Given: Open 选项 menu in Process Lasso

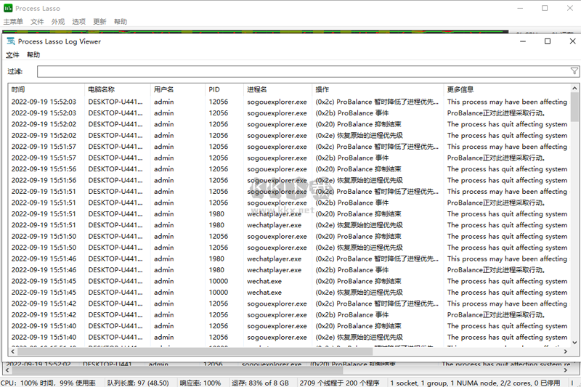Looking at the screenshot, I should click(x=78, y=22).
